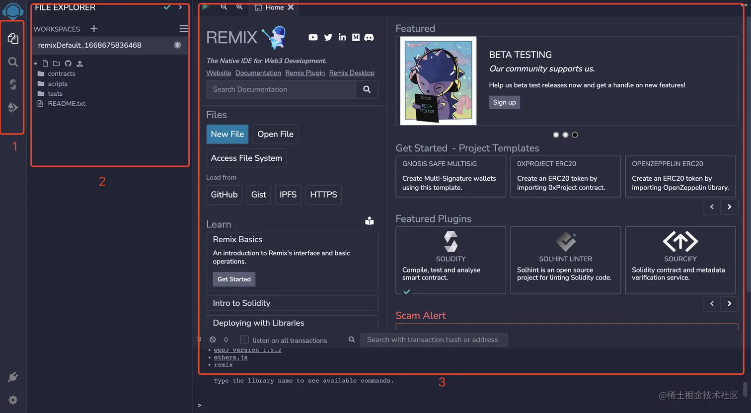Focus the transaction hash search field
The height and width of the screenshot is (413, 751).
coord(434,340)
